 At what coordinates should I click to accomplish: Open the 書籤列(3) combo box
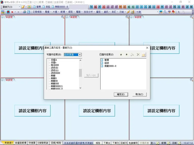pos(11,7)
